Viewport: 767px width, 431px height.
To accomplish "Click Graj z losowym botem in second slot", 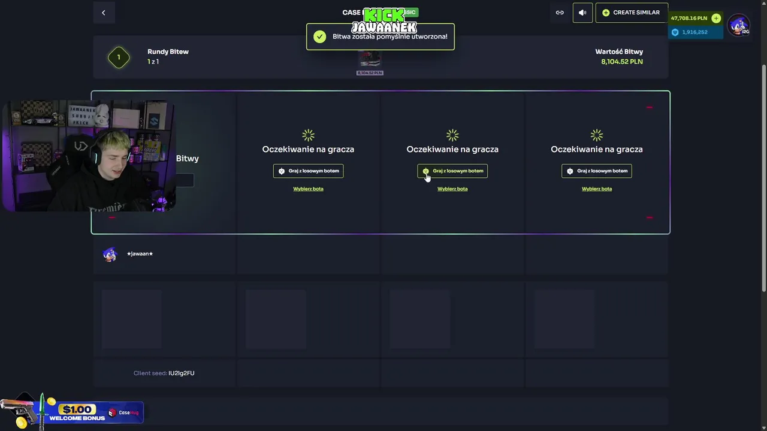I will click(308, 171).
